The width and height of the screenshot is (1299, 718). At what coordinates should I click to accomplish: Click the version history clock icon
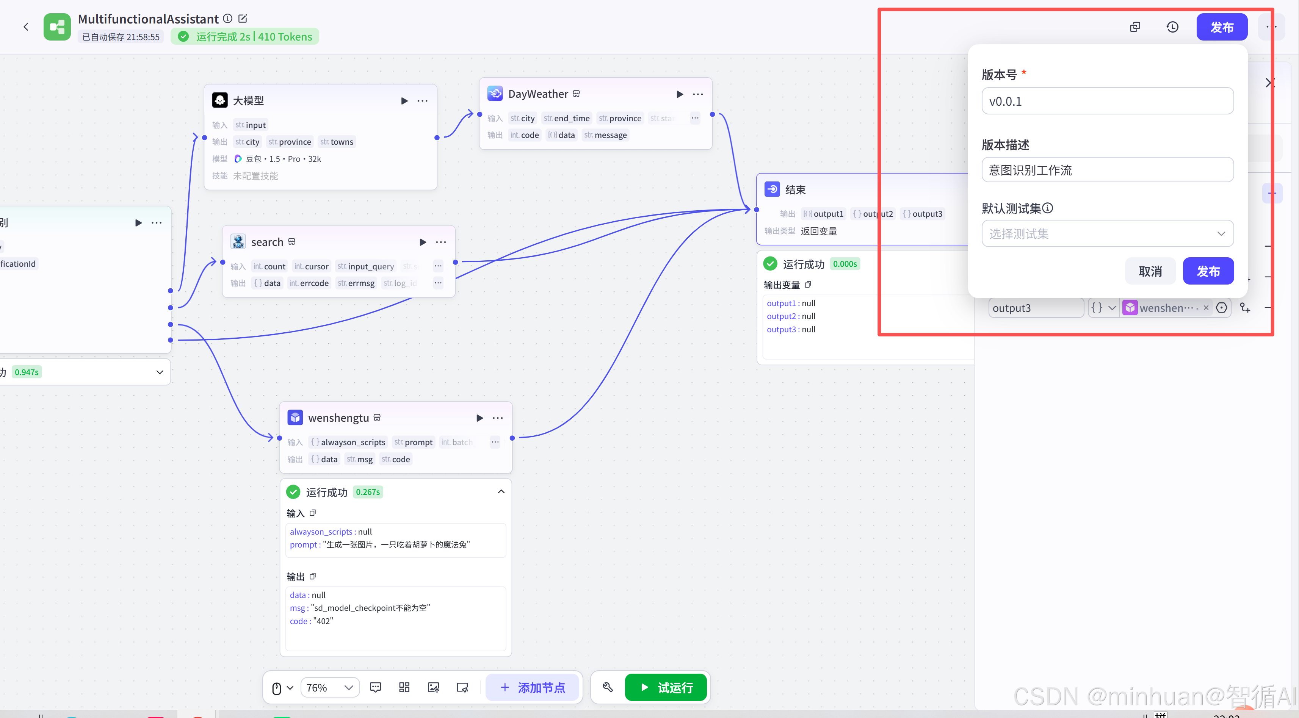[1172, 27]
